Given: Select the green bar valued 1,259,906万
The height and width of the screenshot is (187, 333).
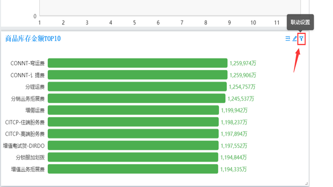Looking at the screenshot, I should (137, 75).
